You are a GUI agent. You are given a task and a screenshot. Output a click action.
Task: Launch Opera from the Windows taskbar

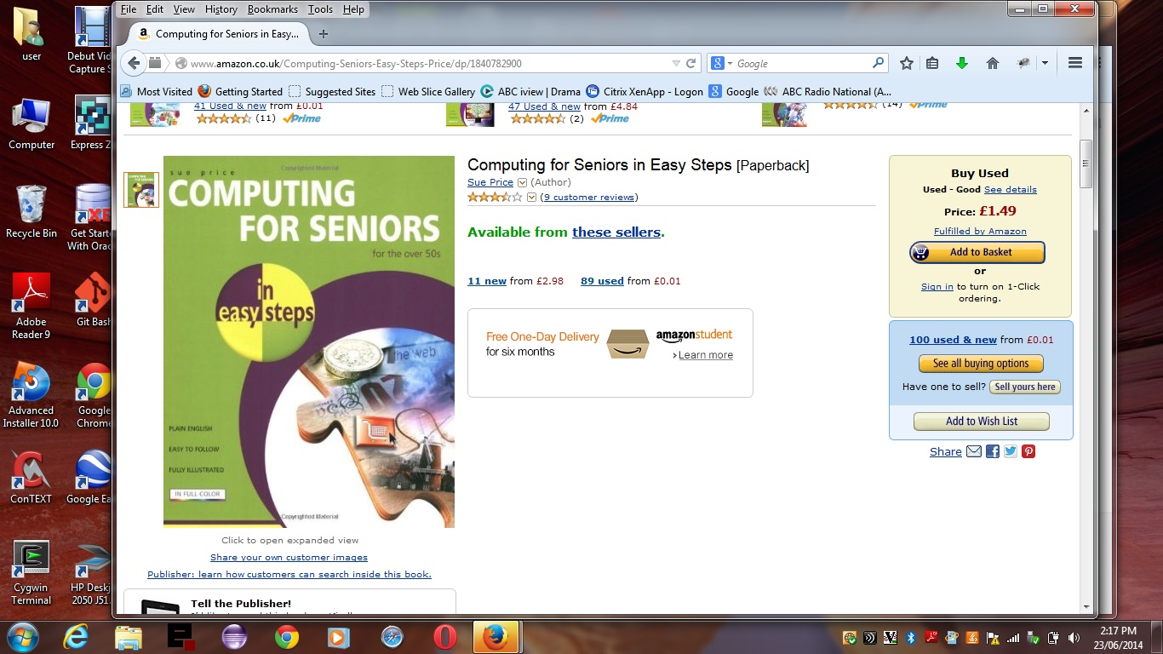click(x=444, y=636)
